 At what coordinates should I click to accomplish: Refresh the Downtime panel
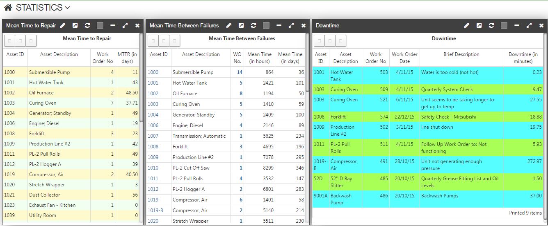tap(491, 25)
